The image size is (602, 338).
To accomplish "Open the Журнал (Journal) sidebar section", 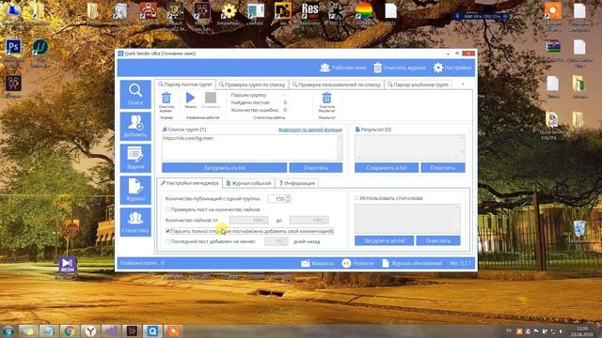I will 135,190.
